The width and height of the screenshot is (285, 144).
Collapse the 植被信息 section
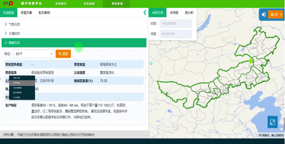[x=74, y=43]
